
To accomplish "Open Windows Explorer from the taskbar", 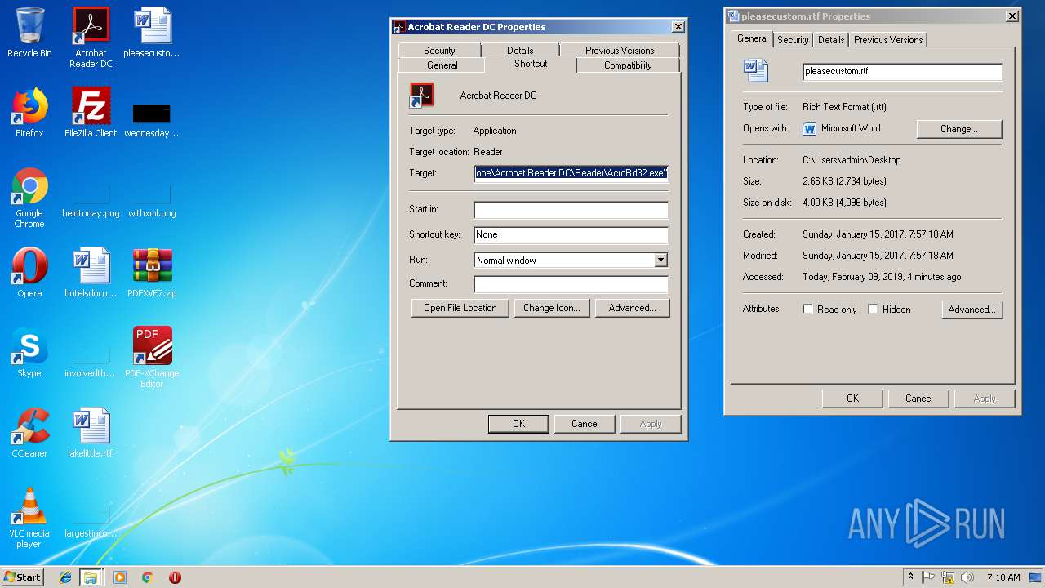I will [x=91, y=577].
